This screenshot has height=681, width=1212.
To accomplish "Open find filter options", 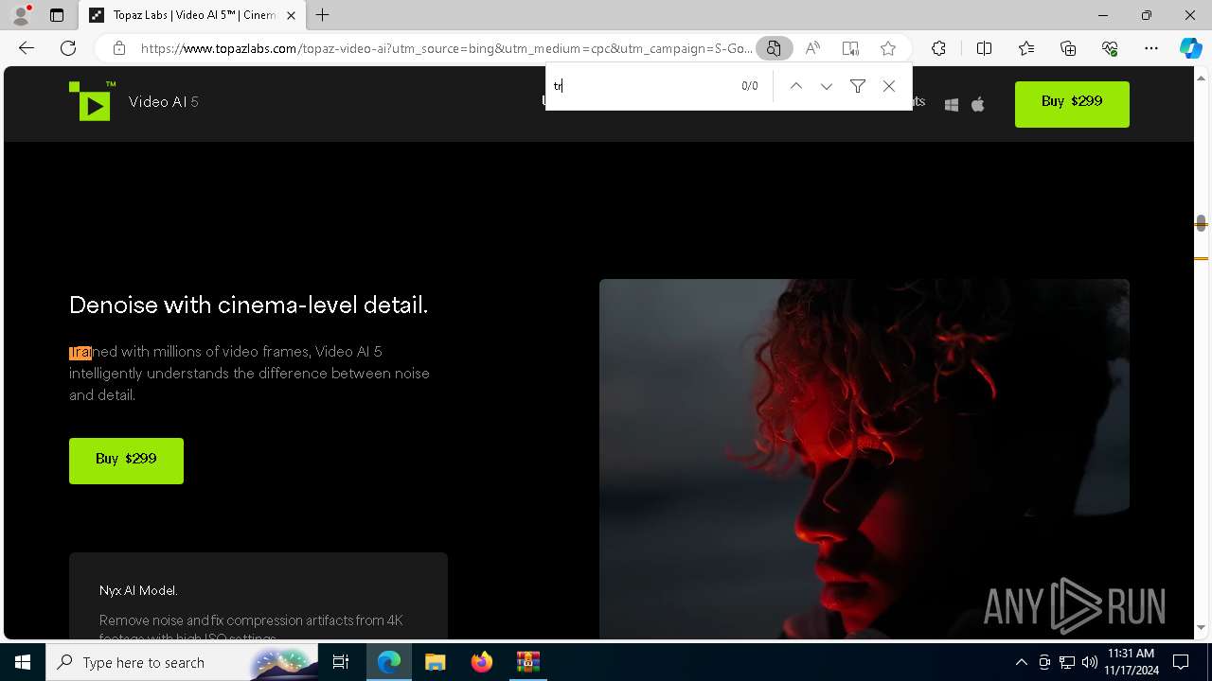I will (858, 86).
